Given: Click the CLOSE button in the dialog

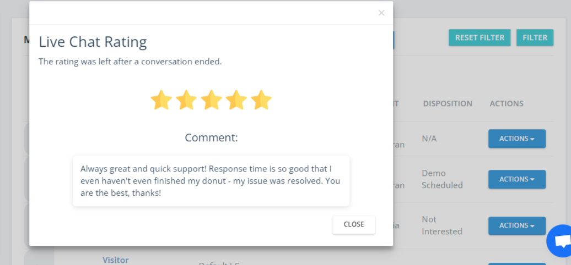Looking at the screenshot, I should point(354,224).
